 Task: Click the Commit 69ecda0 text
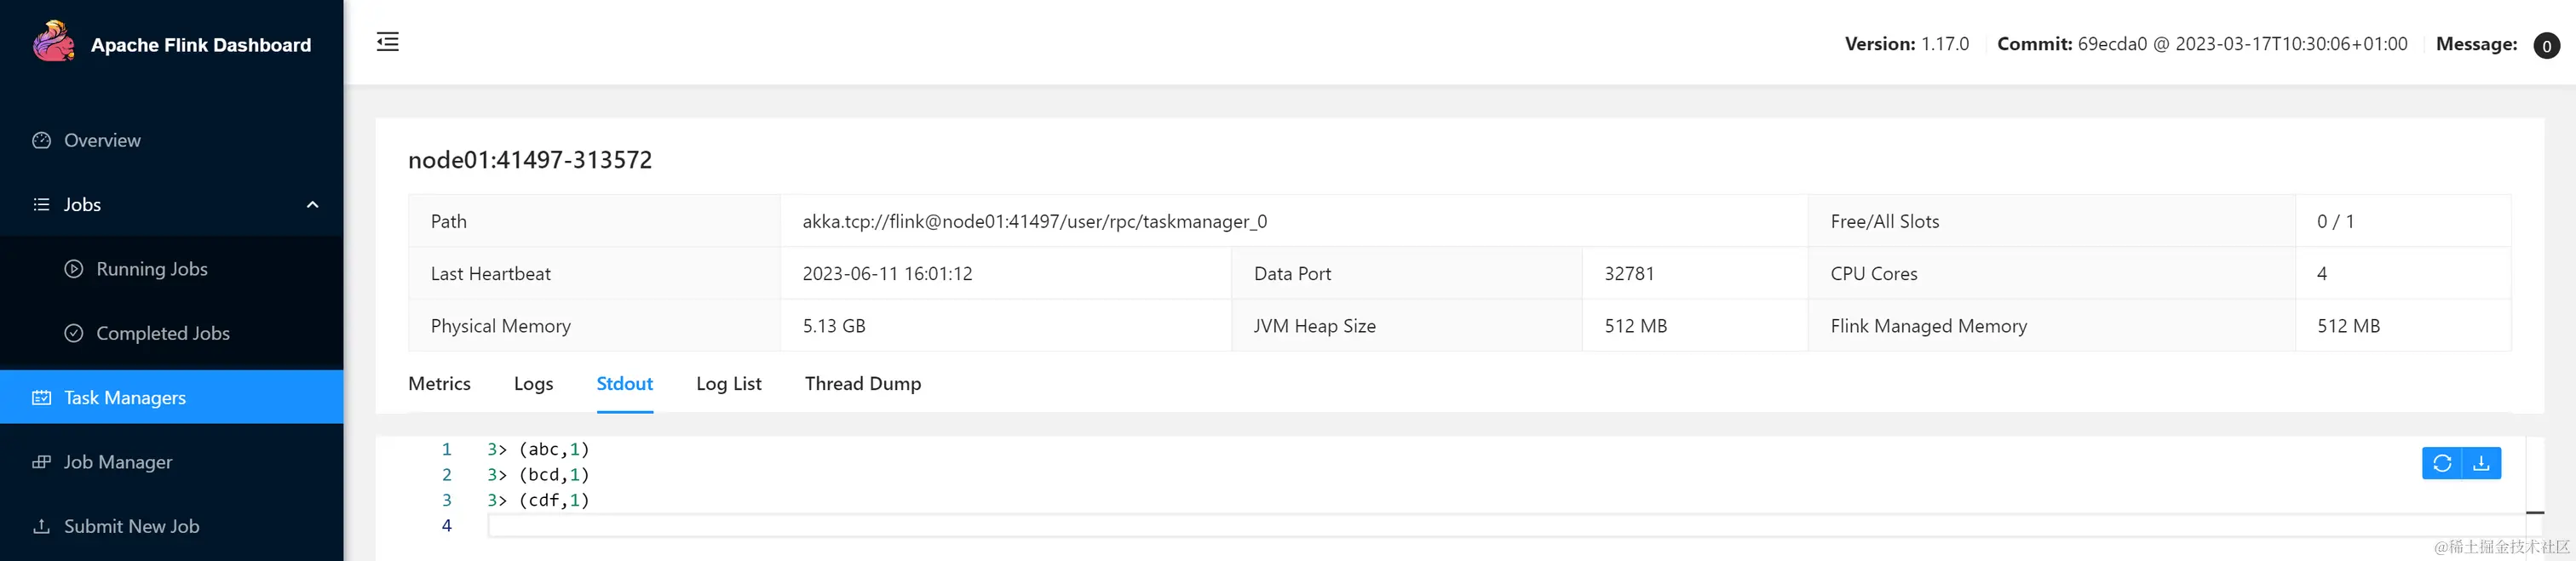2202,44
